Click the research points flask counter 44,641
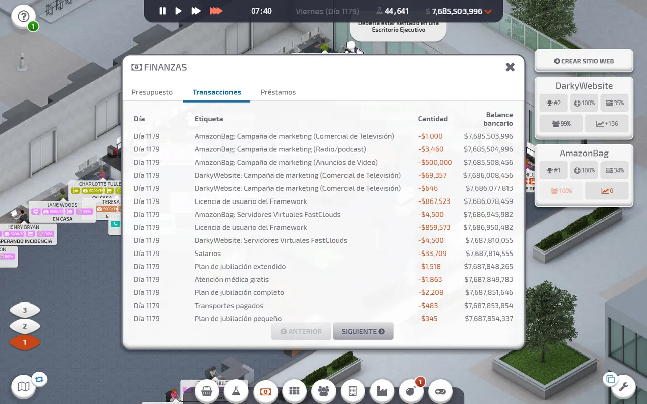The width and height of the screenshot is (647, 404). coord(392,11)
